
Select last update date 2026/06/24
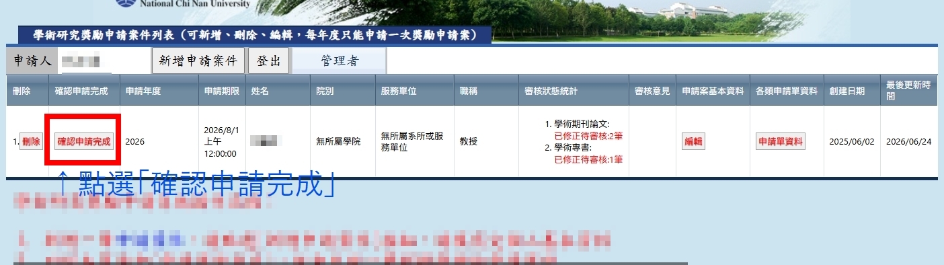tap(908, 142)
